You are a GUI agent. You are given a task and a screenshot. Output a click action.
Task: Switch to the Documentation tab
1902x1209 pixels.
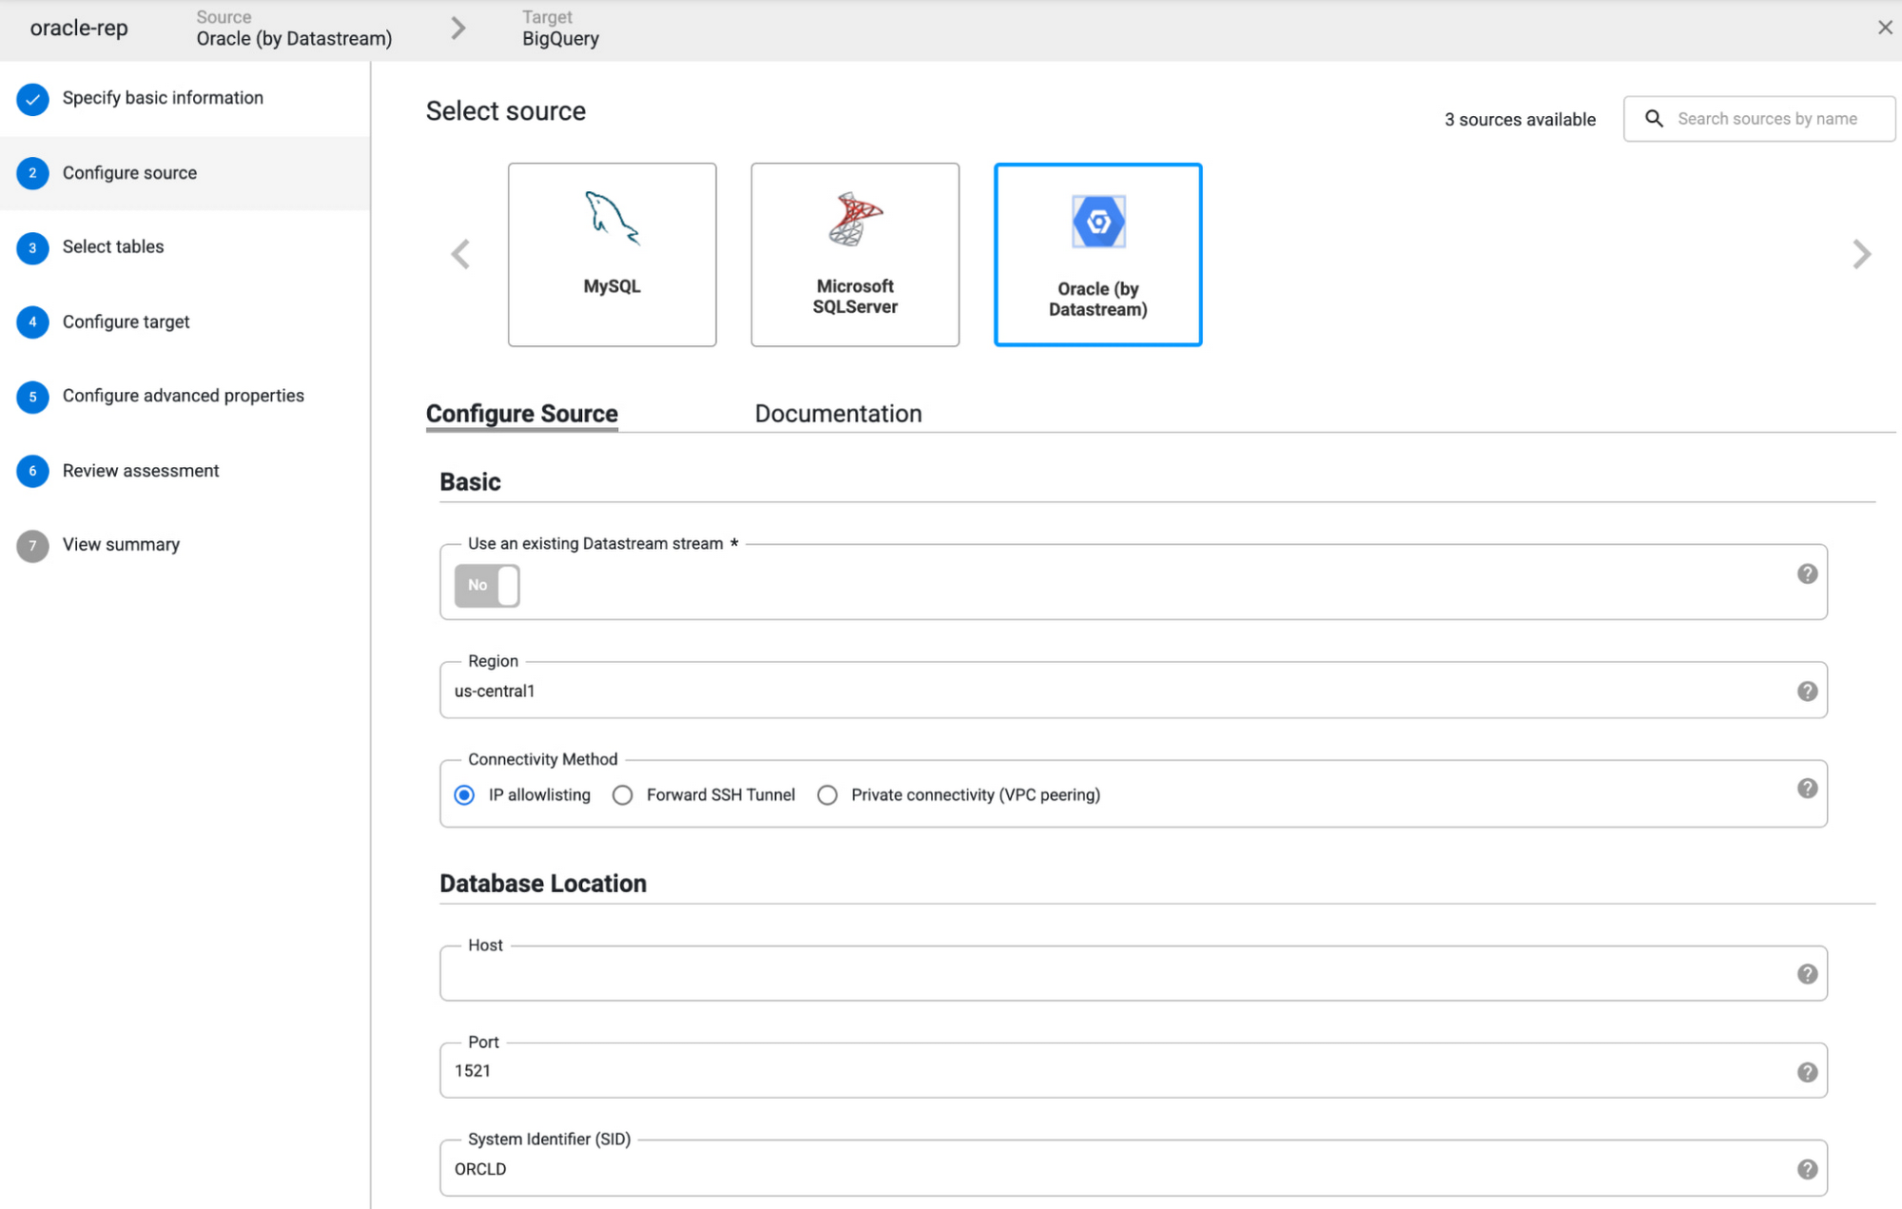click(837, 413)
